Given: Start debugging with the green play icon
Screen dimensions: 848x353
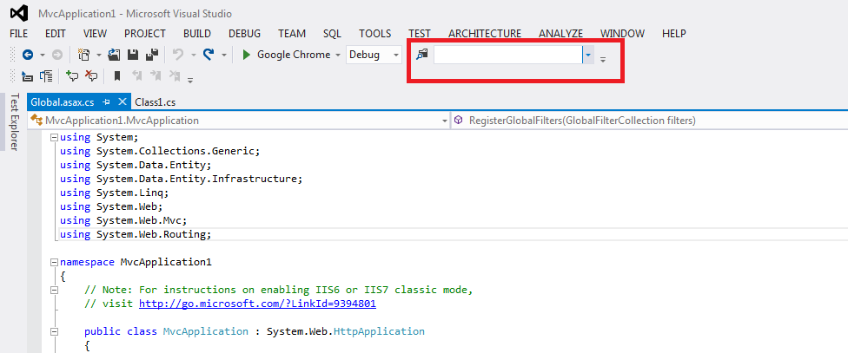Looking at the screenshot, I should pos(246,55).
